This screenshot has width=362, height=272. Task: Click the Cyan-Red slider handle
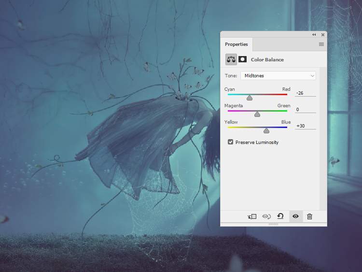click(250, 98)
